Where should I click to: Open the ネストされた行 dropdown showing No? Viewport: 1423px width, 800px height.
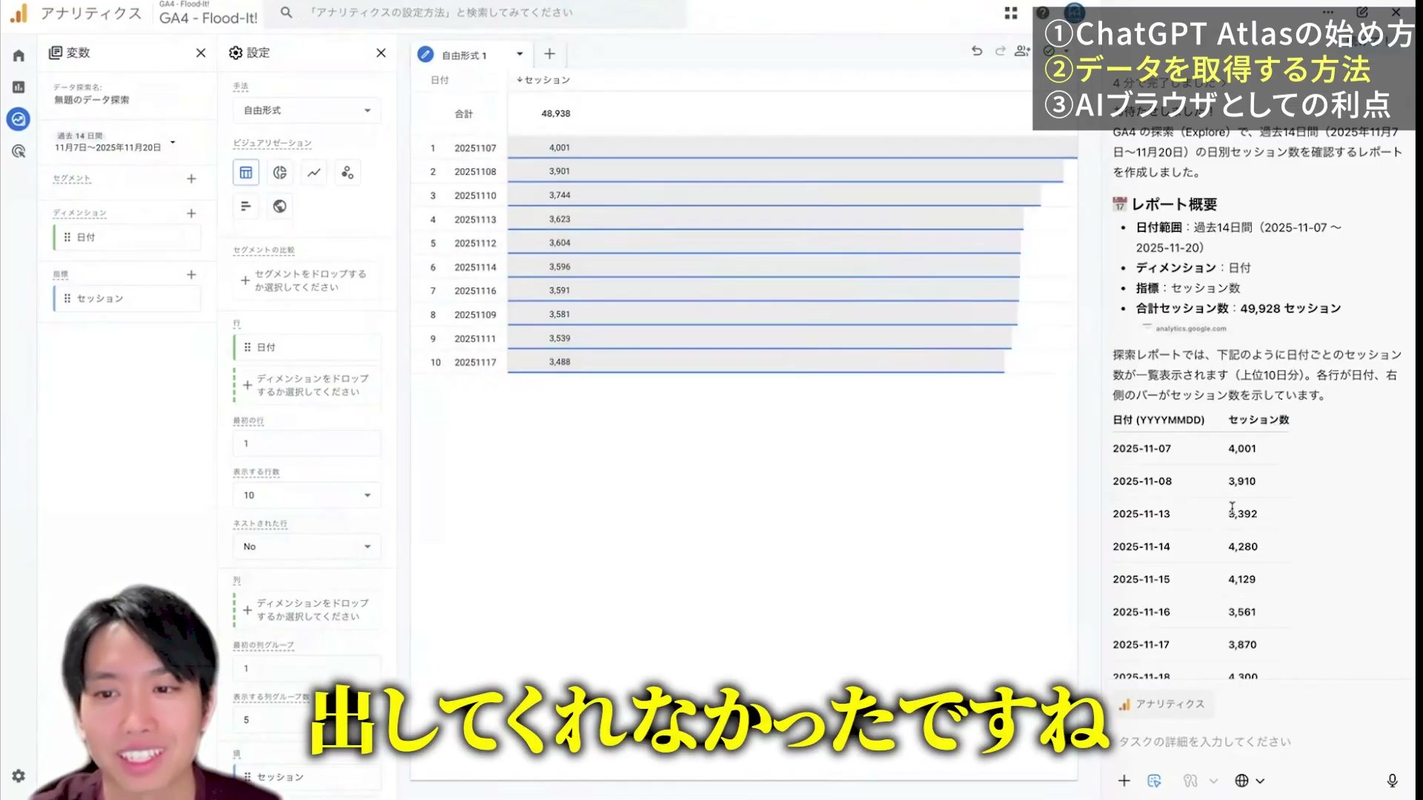pos(307,547)
